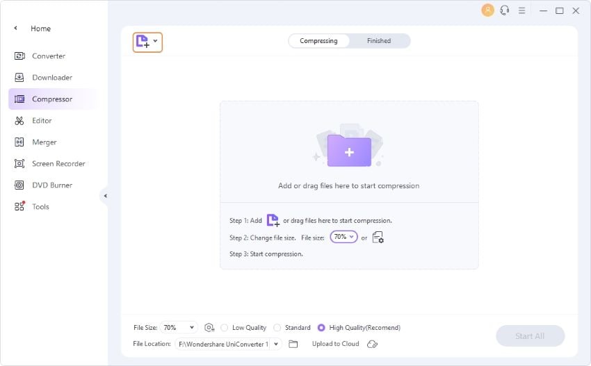This screenshot has width=591, height=366.
Task: Go back to Home
Action: (40, 28)
